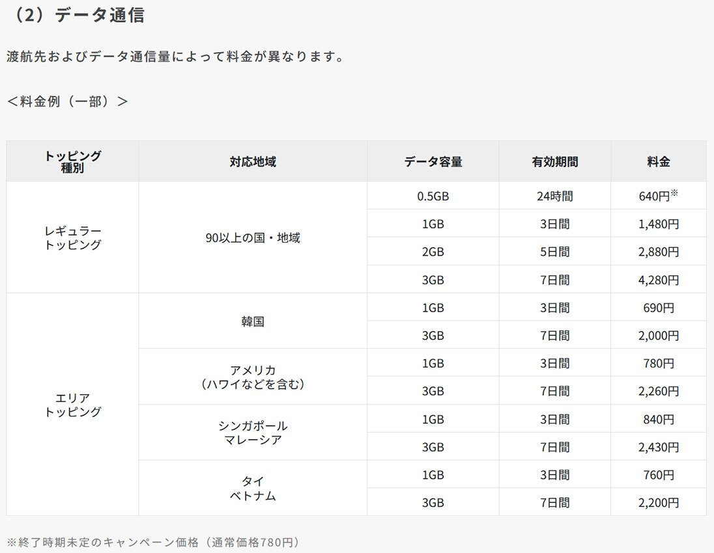The image size is (714, 553).
Task: Select the レギュラートッピング cell
Action: tap(72, 237)
